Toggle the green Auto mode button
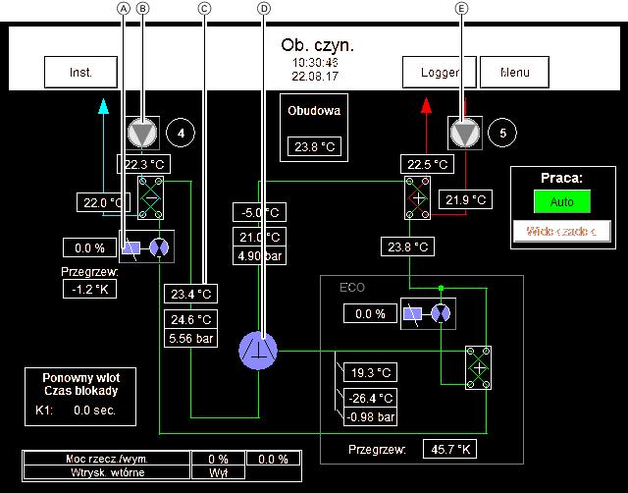 pos(562,201)
